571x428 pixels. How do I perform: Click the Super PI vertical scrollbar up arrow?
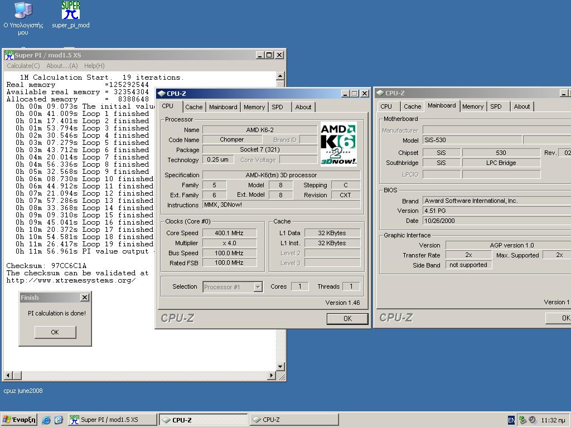tap(280, 76)
